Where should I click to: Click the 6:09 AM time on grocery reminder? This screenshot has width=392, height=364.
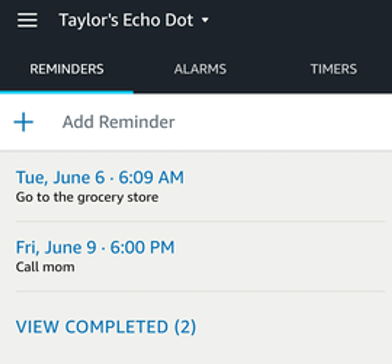tap(151, 177)
